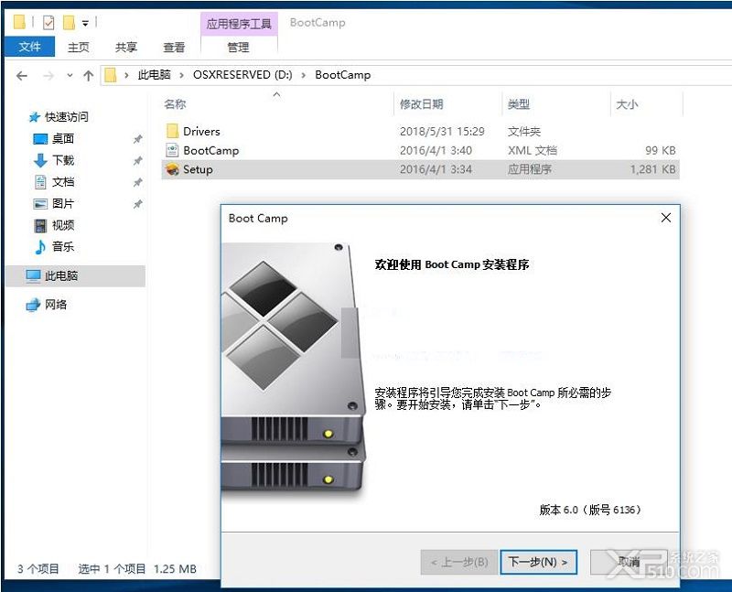732x592 pixels.
Task: Close the Boot Camp installer dialog
Action: [x=666, y=218]
